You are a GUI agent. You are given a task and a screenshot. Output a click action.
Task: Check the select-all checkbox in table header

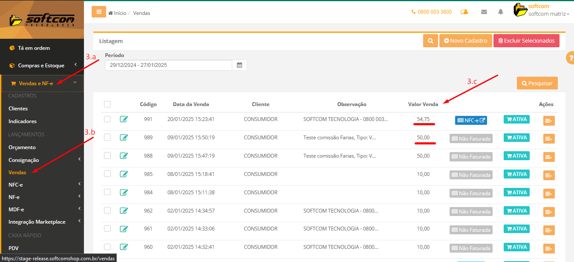(107, 104)
